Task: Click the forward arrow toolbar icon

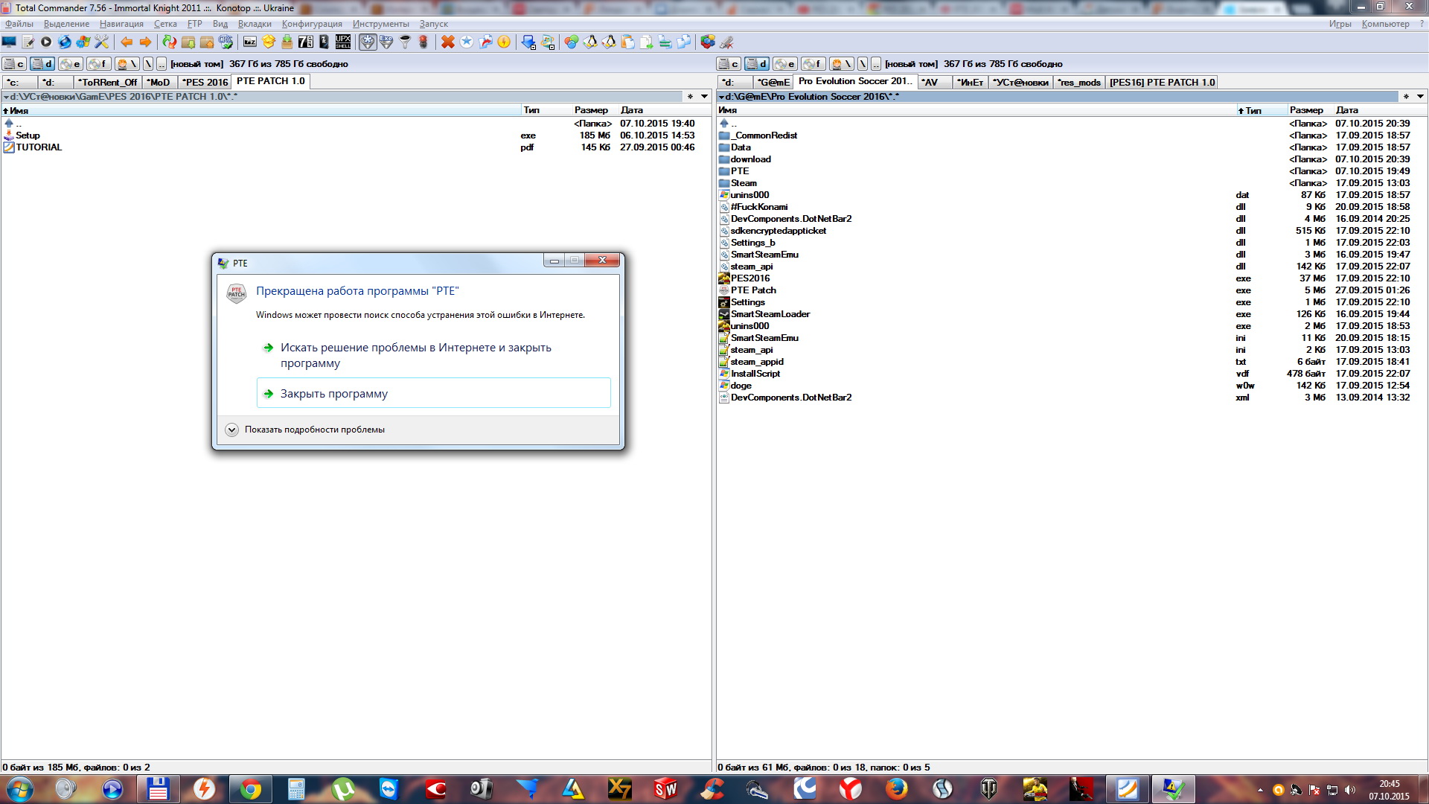Action: point(145,42)
